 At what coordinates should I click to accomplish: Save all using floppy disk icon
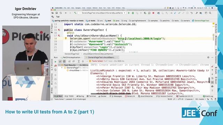pyautogui.click(x=56, y=13)
